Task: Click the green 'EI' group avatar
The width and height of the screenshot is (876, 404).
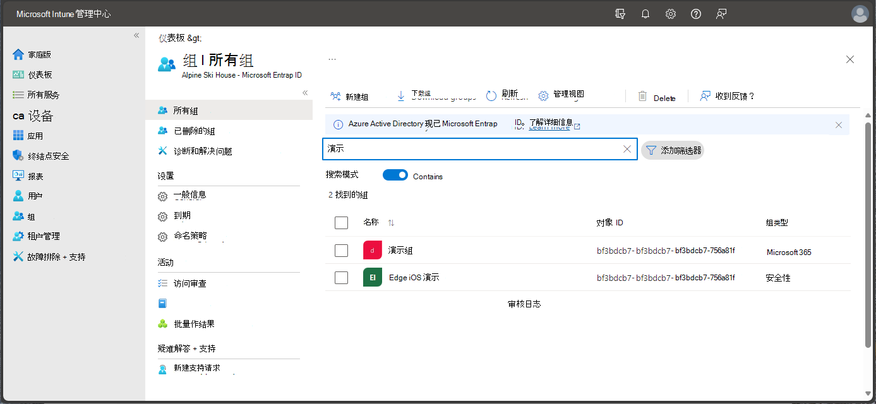Action: tap(373, 277)
